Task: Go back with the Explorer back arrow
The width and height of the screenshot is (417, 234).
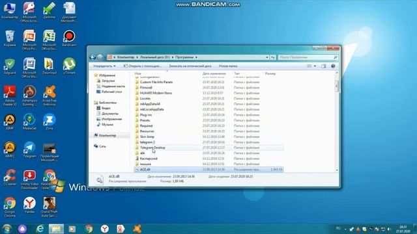Action: coord(93,57)
